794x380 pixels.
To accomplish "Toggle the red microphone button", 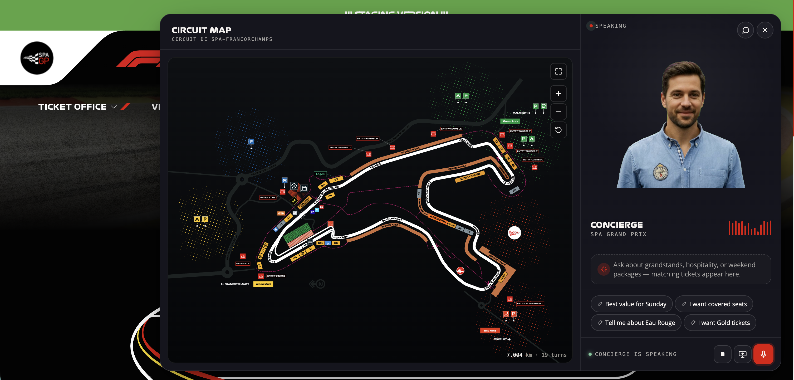I will click(x=763, y=354).
